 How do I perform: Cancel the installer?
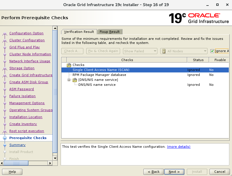(220, 172)
